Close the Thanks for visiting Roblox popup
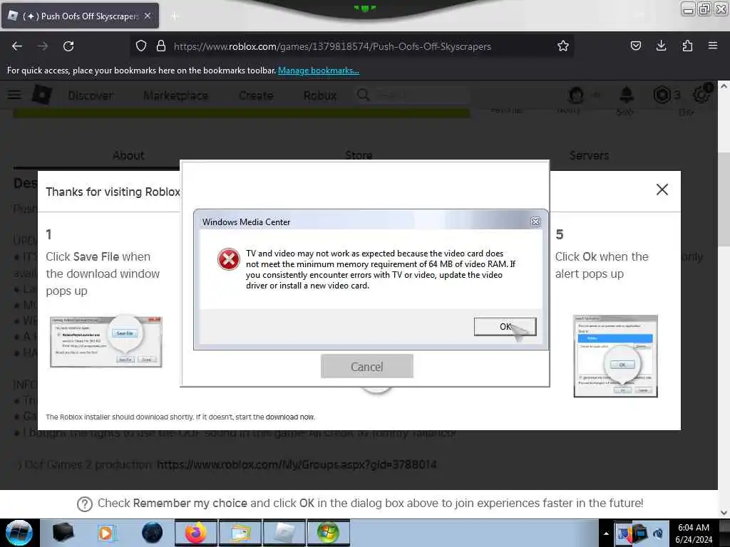Screen dimensions: 730x547 pos(662,189)
